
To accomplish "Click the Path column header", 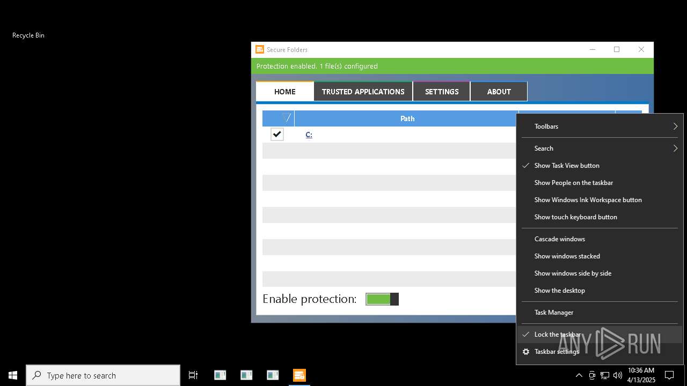I will pyautogui.click(x=407, y=118).
